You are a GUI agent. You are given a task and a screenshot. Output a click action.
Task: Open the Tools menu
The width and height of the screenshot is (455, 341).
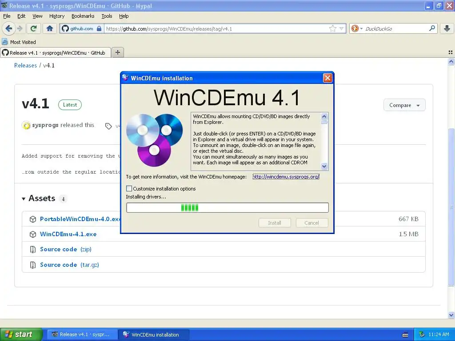(107, 16)
